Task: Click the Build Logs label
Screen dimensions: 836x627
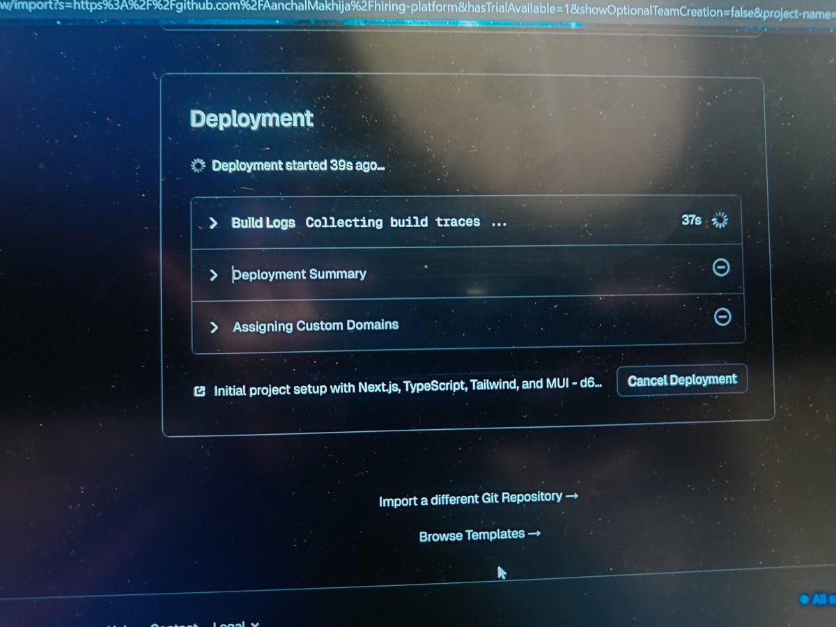Action: pyautogui.click(x=263, y=223)
